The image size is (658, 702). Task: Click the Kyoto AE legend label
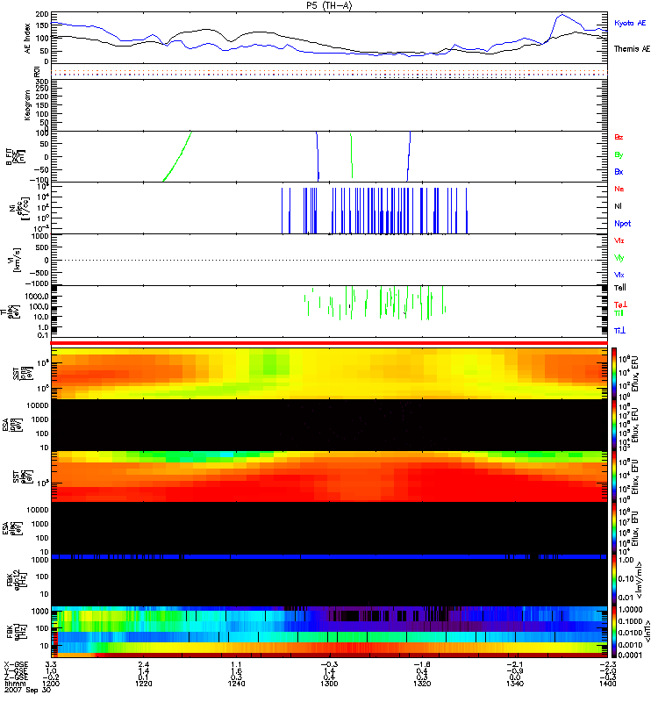(x=630, y=23)
